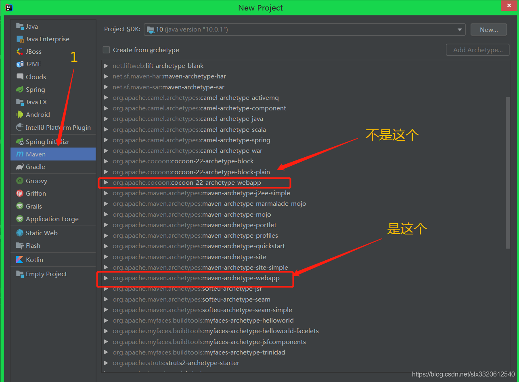
Task: Click the Spring Initializr icon
Action: (20, 141)
